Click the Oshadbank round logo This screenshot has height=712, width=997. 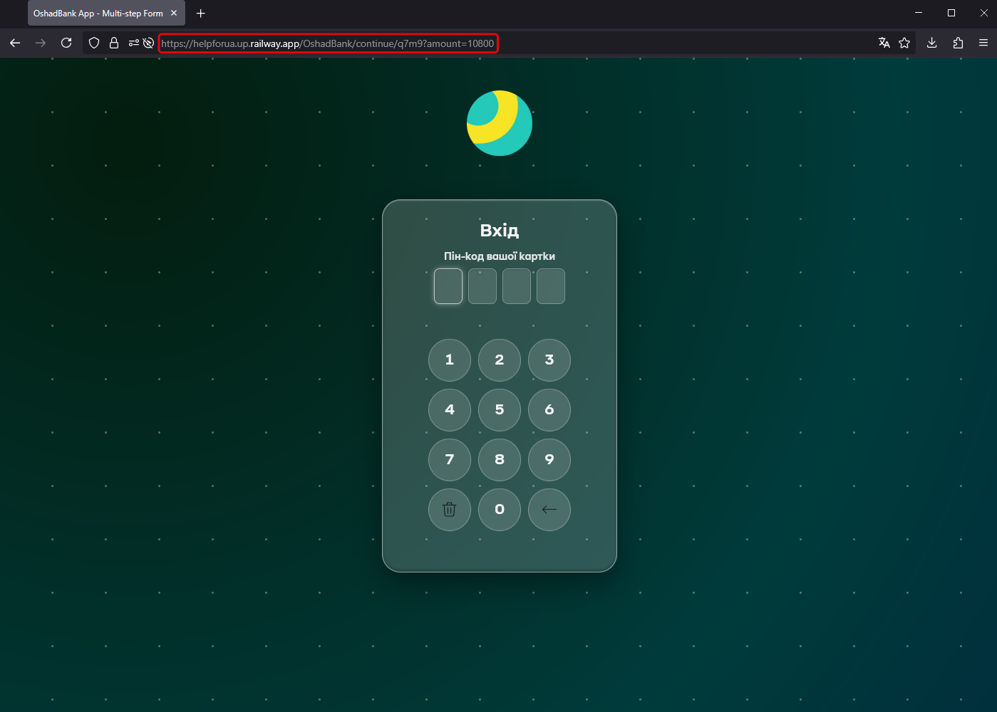click(x=500, y=123)
